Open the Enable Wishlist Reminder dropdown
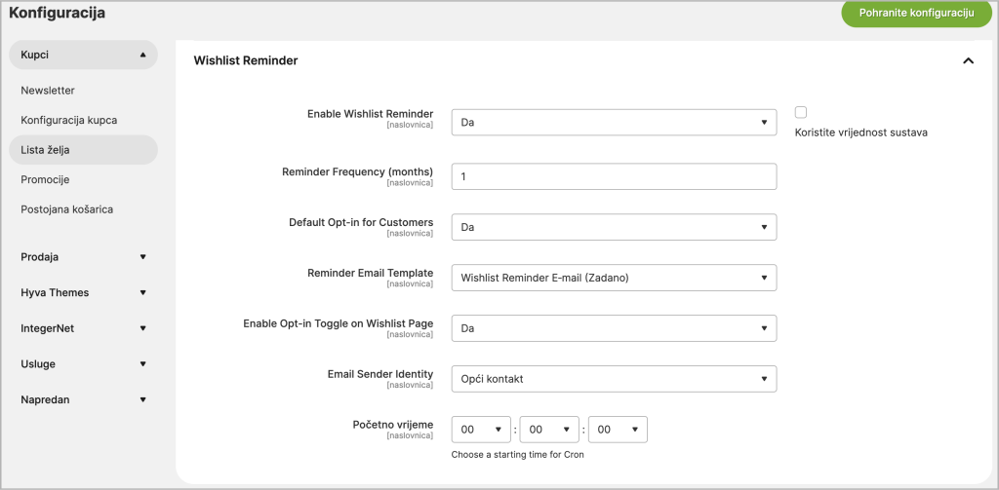999x490 pixels. click(615, 122)
